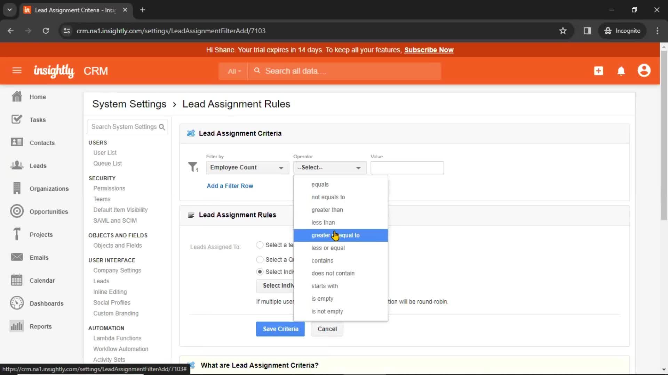
Task: Open Permissions settings link
Action: [109, 188]
